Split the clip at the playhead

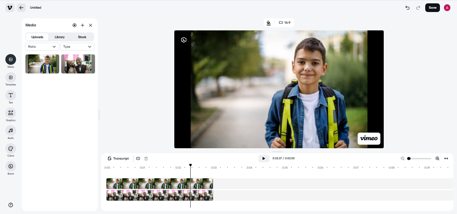138,158
